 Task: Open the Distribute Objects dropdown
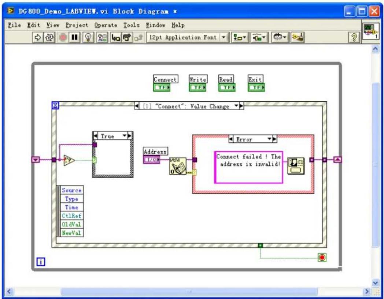click(x=259, y=37)
